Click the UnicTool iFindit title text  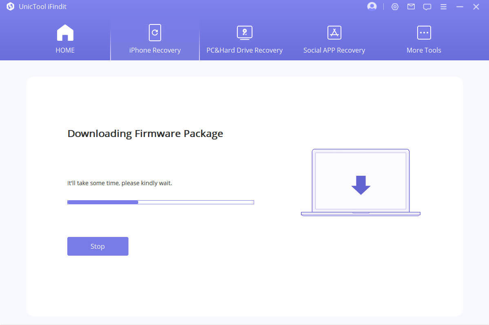(x=43, y=7)
